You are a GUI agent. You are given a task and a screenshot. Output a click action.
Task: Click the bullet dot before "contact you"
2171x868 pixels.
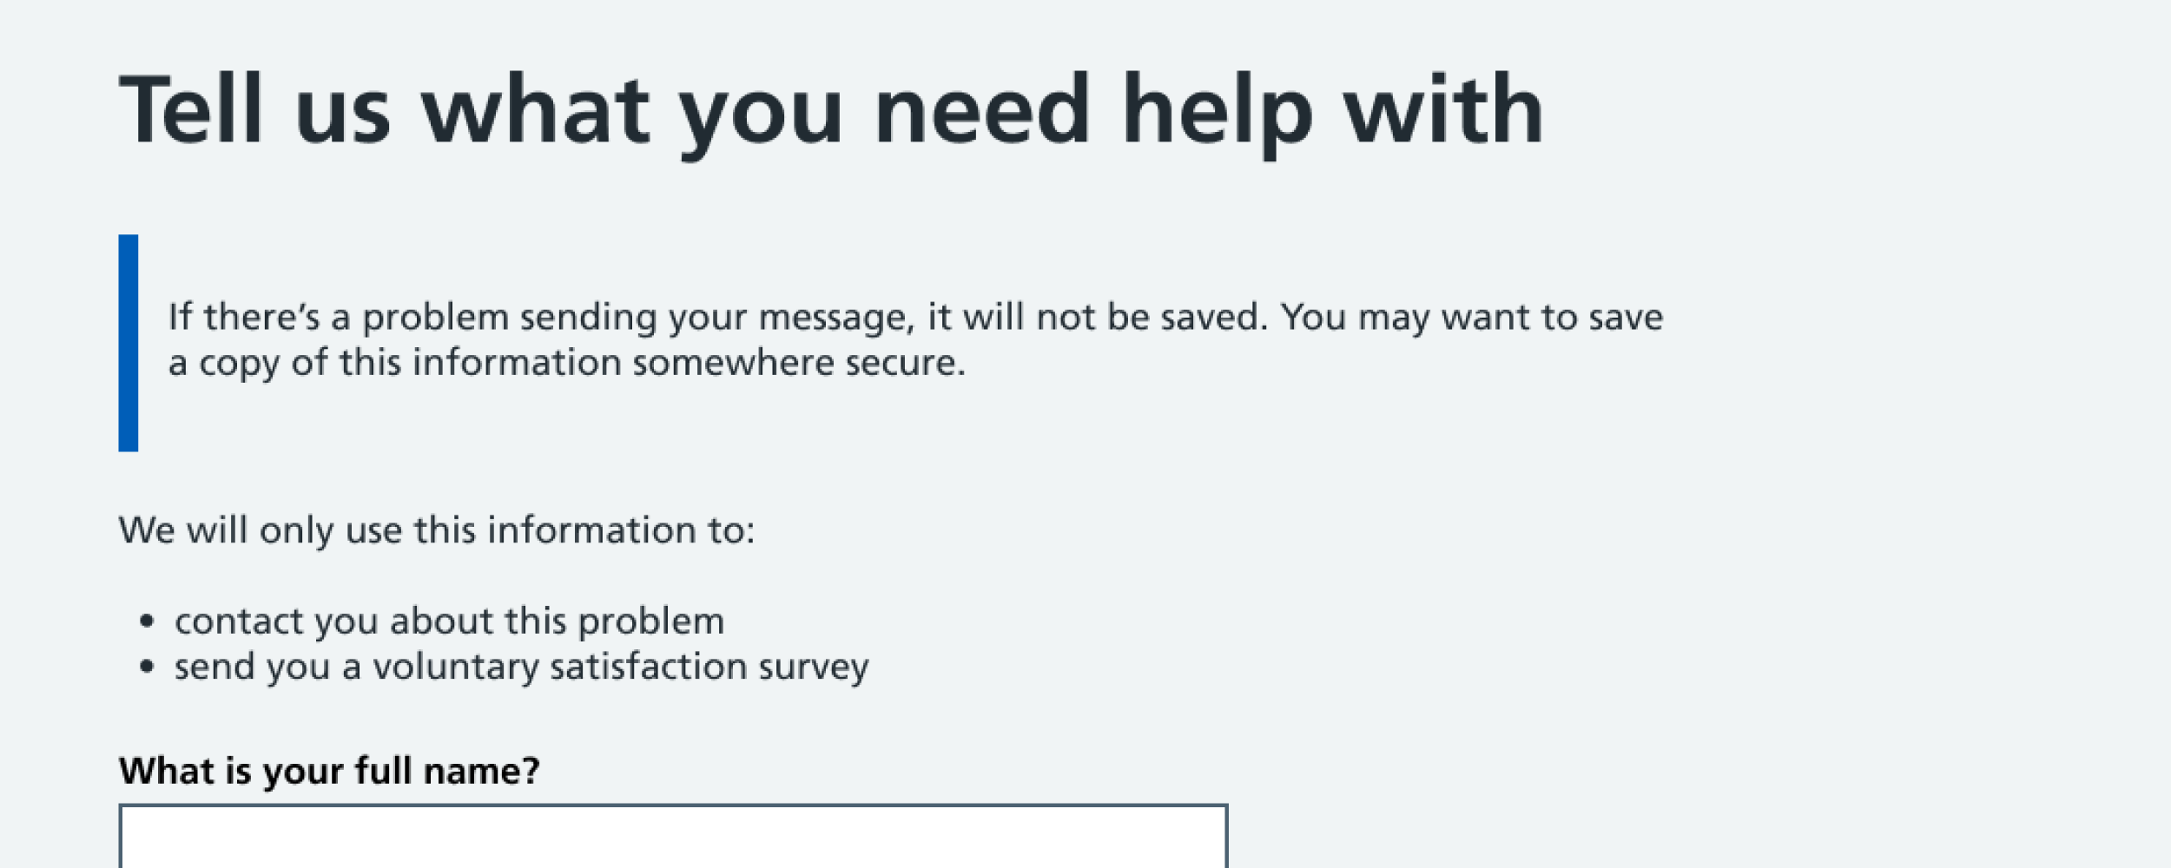pyautogui.click(x=147, y=621)
